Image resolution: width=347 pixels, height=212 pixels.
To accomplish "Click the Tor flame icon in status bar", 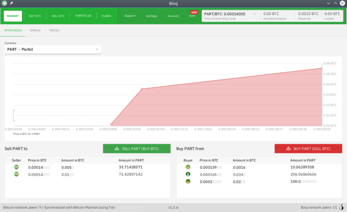I will coord(341,207).
